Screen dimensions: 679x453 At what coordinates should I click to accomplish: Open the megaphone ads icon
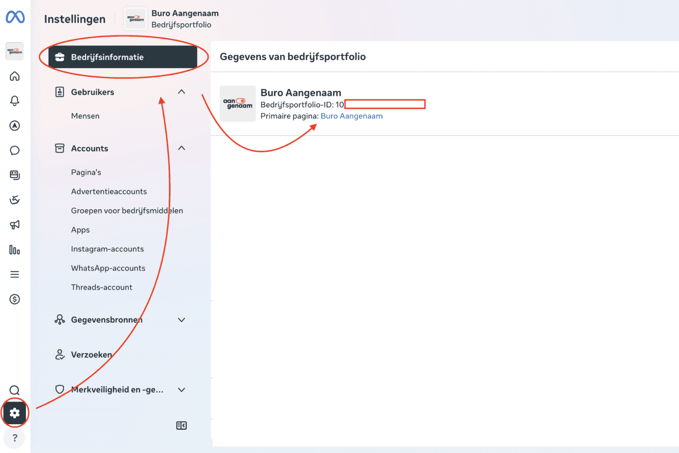[15, 225]
